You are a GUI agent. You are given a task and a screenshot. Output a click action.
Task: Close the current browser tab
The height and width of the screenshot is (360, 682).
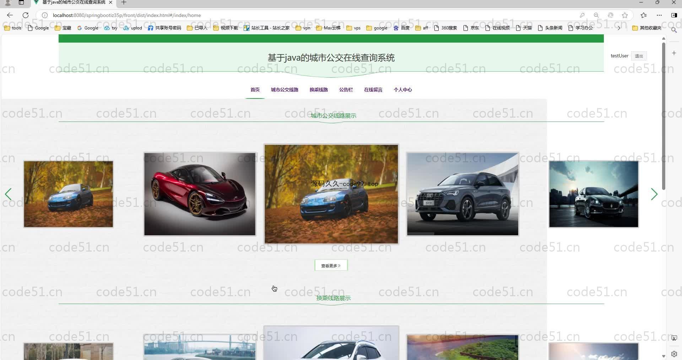pos(110,2)
